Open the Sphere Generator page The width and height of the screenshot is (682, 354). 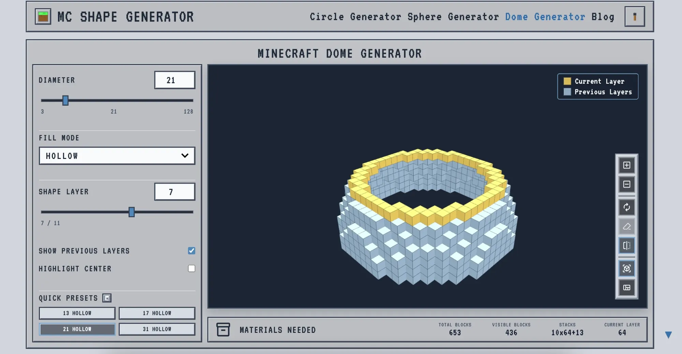tap(453, 17)
